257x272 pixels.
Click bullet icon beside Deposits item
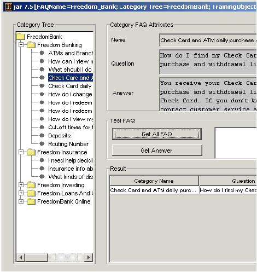coord(42,135)
